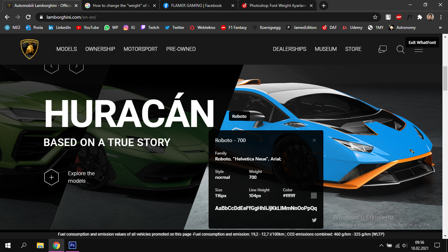The width and height of the screenshot is (448, 252).
Task: Click the browser forward arrow
Action: [x=18, y=17]
